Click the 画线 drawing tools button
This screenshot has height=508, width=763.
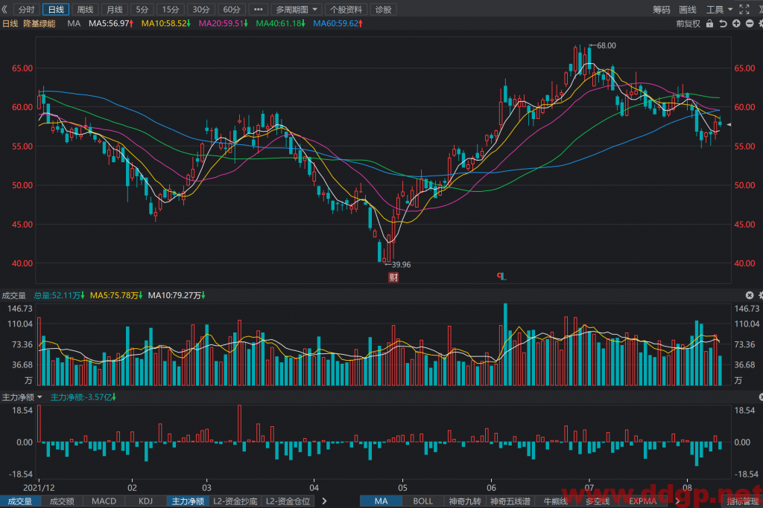pos(688,9)
